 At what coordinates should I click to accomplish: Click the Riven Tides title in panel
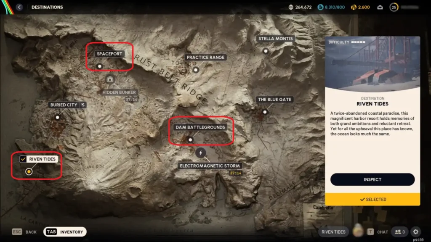372,104
